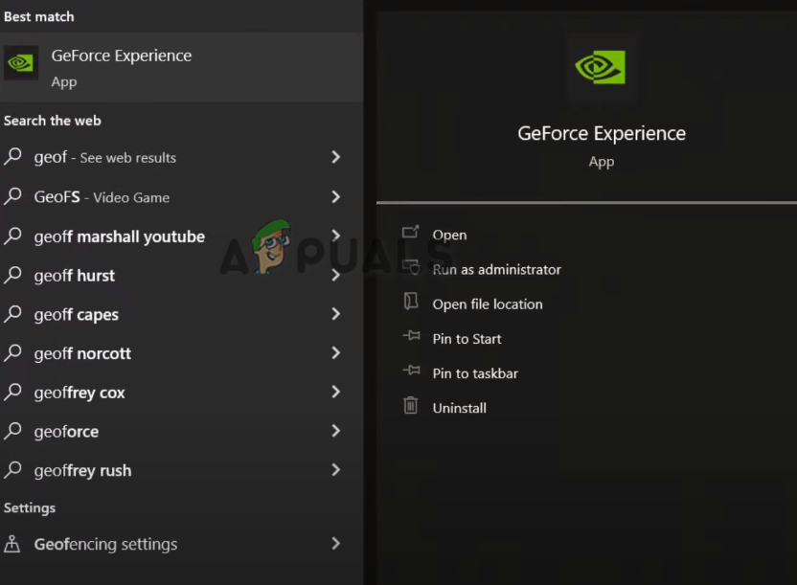Expand the geofrey cox suggestion arrow
The width and height of the screenshot is (797, 585).
point(335,393)
